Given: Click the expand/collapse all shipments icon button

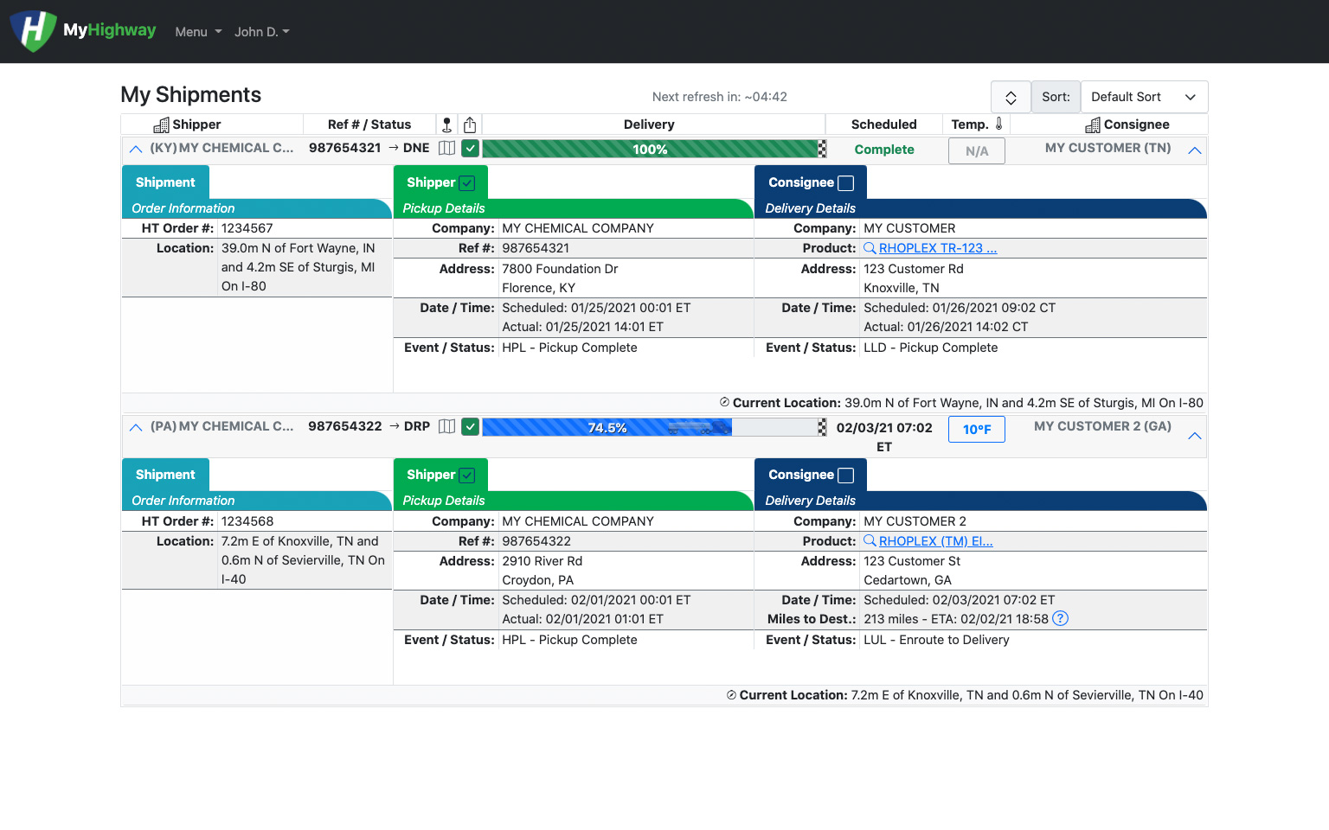Looking at the screenshot, I should point(1010,97).
